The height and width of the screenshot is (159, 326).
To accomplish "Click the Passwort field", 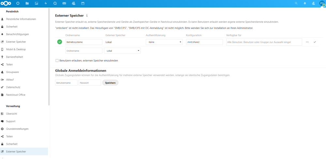I will (90, 83).
